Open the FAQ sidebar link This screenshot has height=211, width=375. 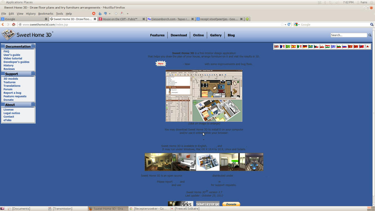(x=6, y=51)
